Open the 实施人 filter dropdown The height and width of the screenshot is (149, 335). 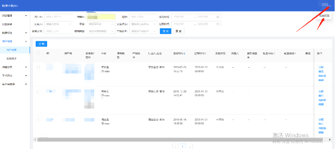point(59,24)
